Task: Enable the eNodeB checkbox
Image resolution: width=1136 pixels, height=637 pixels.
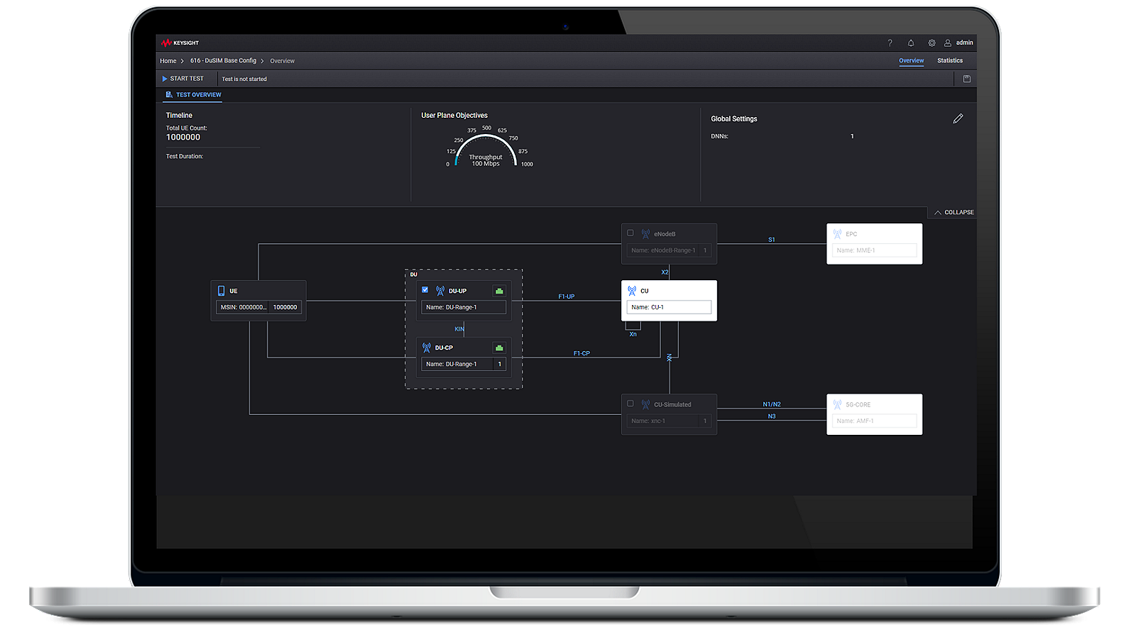Action: (x=630, y=233)
